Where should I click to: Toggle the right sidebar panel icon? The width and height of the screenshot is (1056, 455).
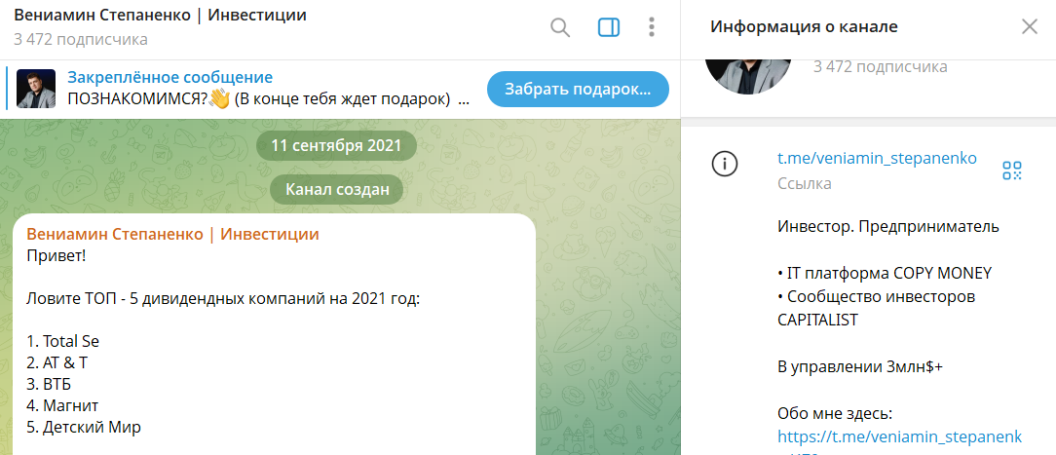609,27
